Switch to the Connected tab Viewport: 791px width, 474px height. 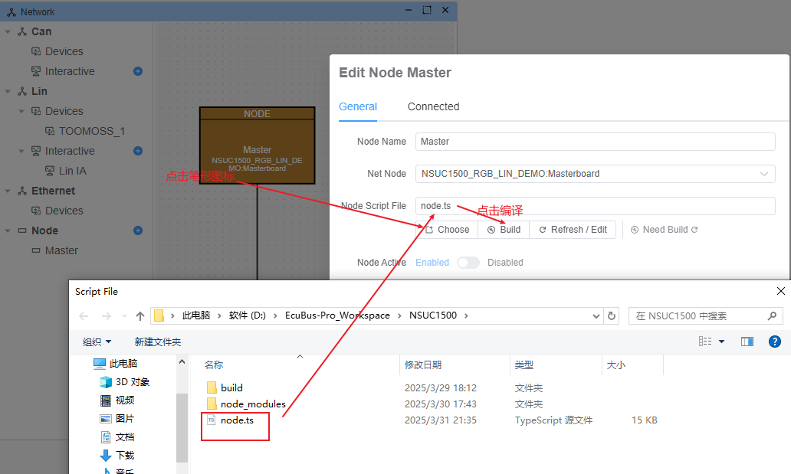pyautogui.click(x=433, y=106)
